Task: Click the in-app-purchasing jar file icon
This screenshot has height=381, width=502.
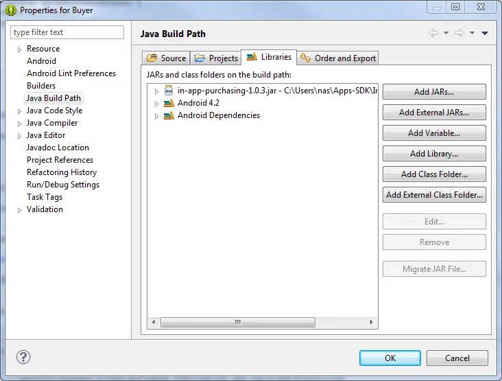Action: click(x=169, y=91)
